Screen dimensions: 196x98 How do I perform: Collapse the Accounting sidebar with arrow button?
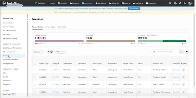coord(28,20)
